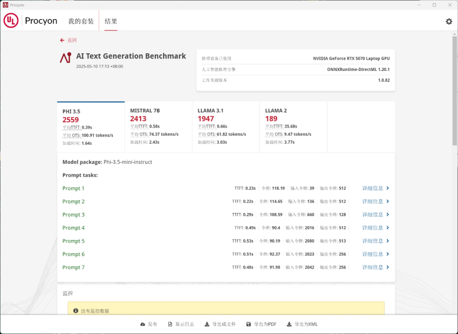Click the Procyon brand name in header
Viewport: 458px width, 334px height.
tap(41, 21)
